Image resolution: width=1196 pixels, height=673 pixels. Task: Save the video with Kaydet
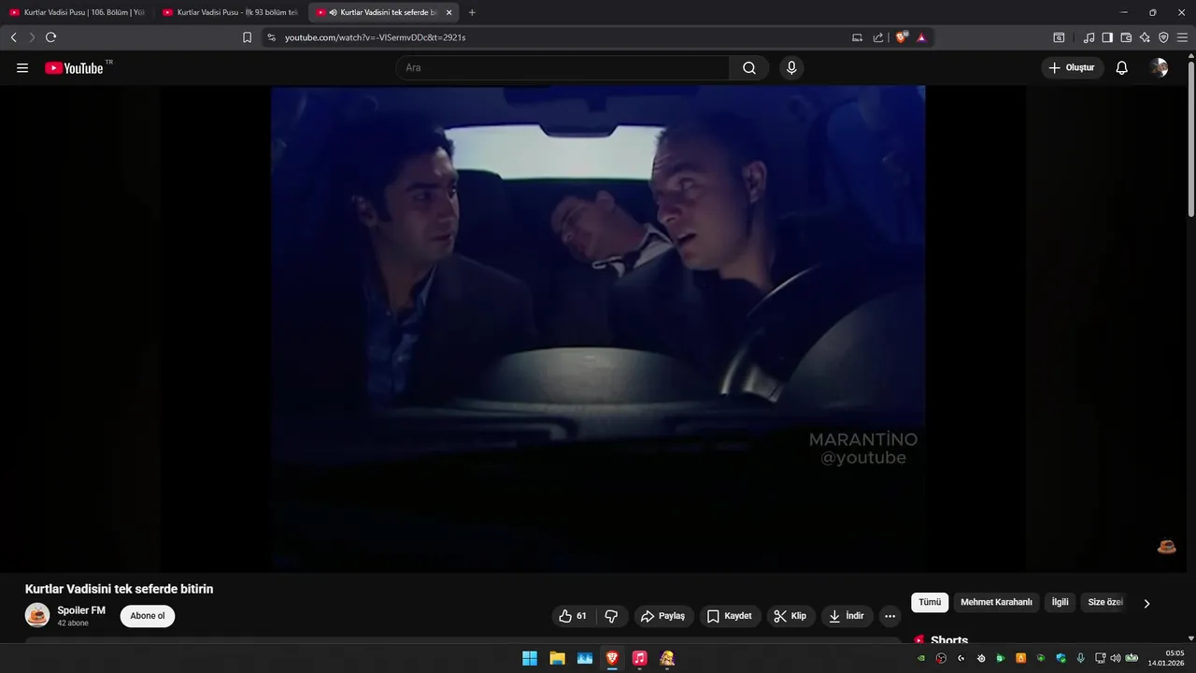tap(730, 616)
